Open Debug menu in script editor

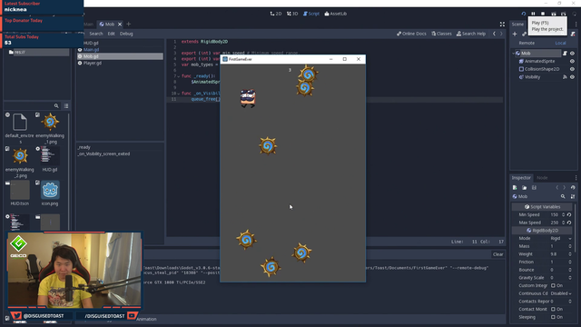[126, 34]
